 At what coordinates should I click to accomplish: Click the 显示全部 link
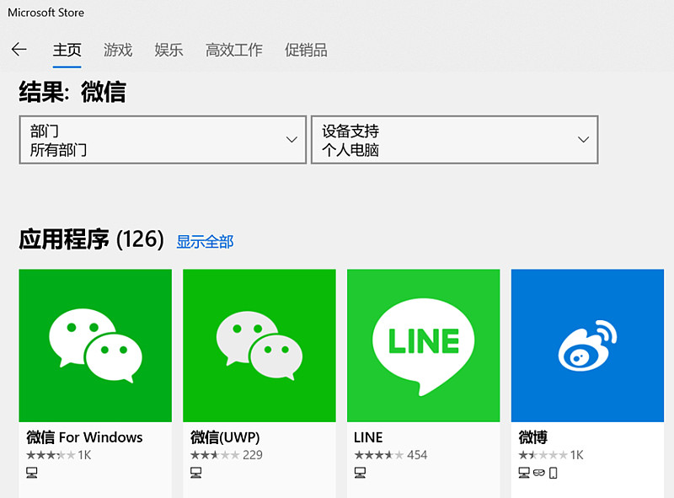205,242
